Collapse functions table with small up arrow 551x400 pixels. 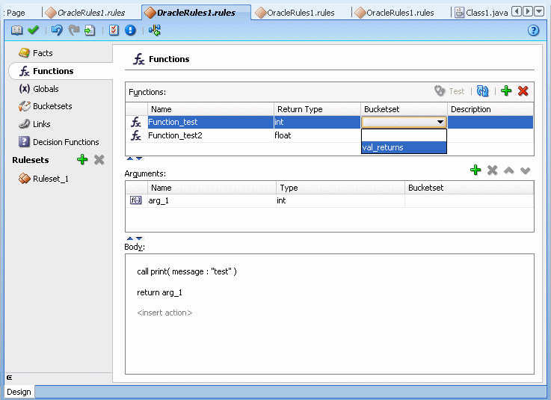tap(130, 159)
